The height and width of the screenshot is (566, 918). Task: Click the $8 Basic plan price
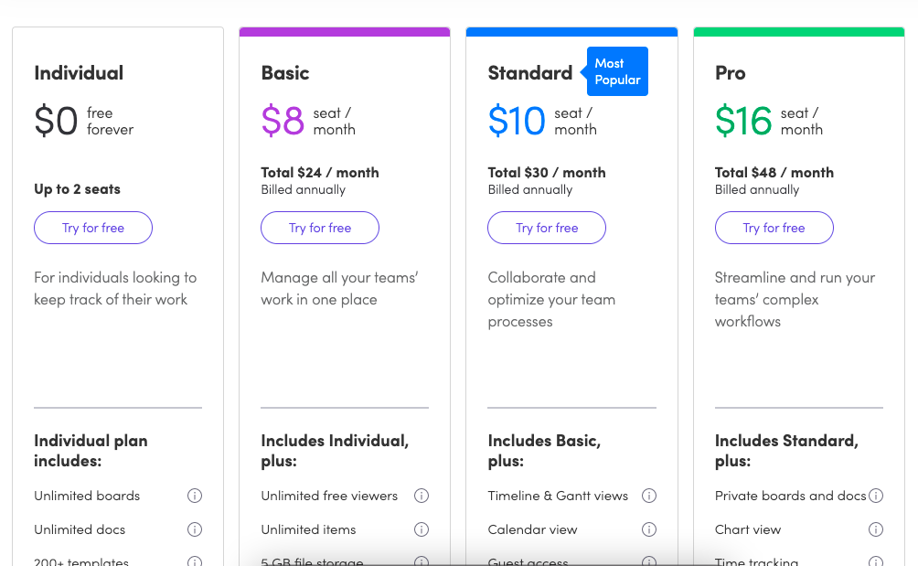point(283,122)
